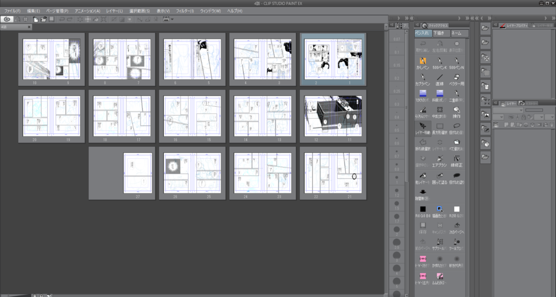Activate the レイヤー移動 move layer tool
556x297 pixels.
[x=423, y=128]
